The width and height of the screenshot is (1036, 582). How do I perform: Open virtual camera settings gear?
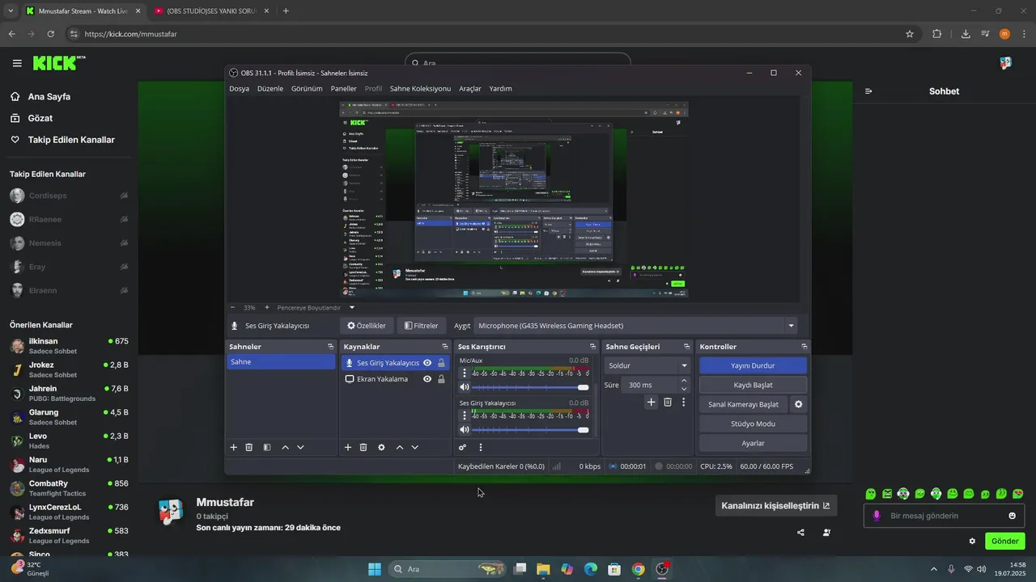click(x=798, y=404)
